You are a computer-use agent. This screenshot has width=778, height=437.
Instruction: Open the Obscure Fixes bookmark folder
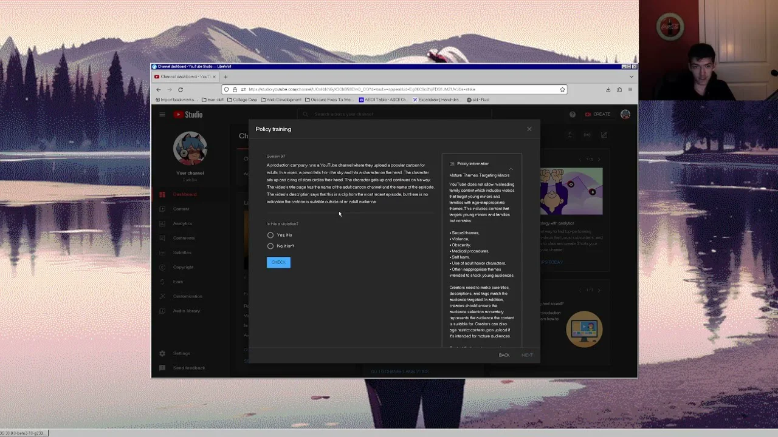pyautogui.click(x=329, y=100)
